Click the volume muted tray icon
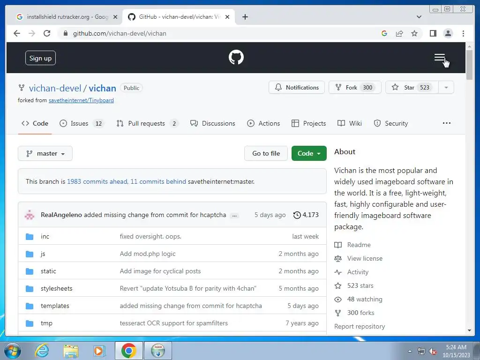The width and height of the screenshot is (480, 360). click(433, 352)
